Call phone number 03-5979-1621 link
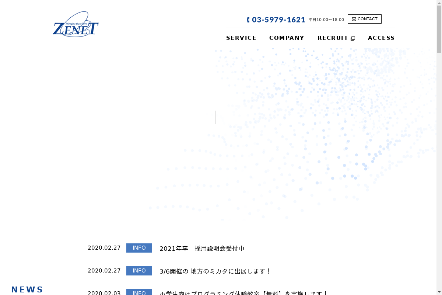Image resolution: width=442 pixels, height=295 pixels. coord(276,20)
